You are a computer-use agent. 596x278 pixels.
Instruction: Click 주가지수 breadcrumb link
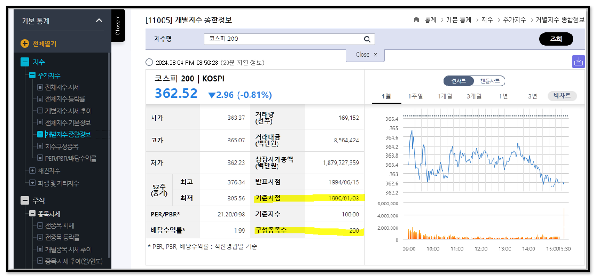(x=514, y=20)
